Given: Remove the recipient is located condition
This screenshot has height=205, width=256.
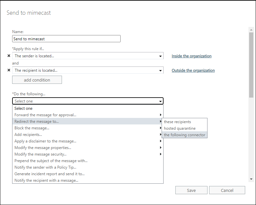Looking at the screenshot, I should pos(9,70).
